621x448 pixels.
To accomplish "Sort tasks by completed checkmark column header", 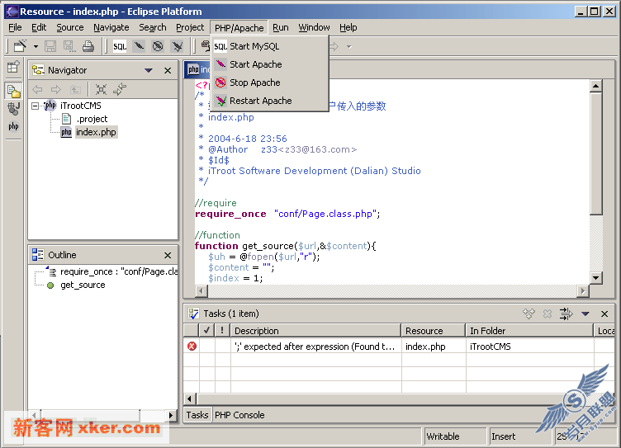I will (x=206, y=330).
